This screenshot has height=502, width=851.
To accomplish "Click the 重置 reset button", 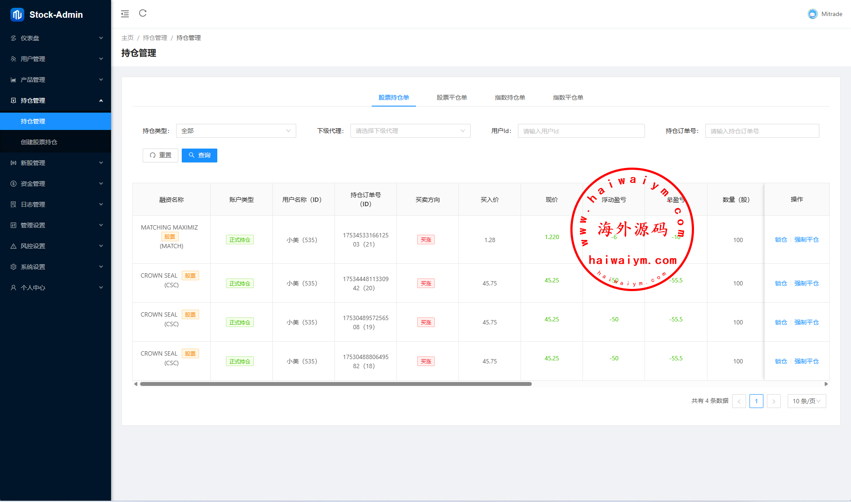I will [x=160, y=155].
